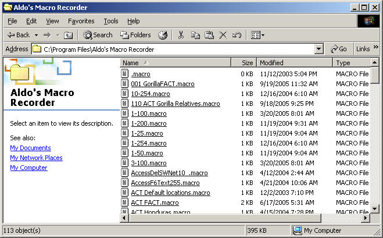Sort by the Name column header
The image size is (383, 238).
tap(176, 63)
